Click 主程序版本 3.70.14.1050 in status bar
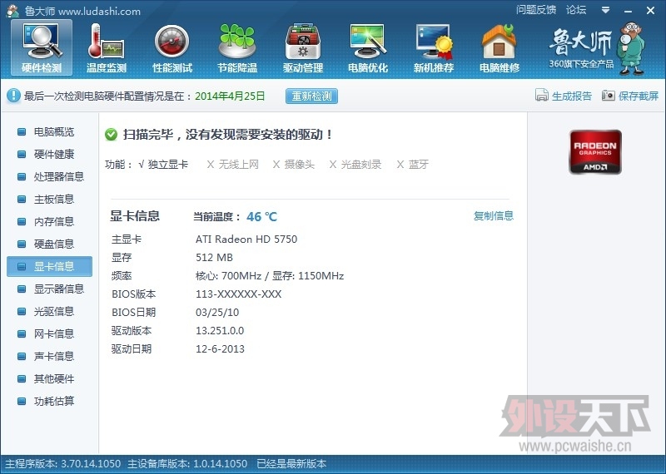 click(x=63, y=464)
